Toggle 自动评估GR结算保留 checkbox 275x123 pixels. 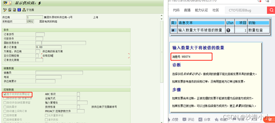tap(5, 103)
